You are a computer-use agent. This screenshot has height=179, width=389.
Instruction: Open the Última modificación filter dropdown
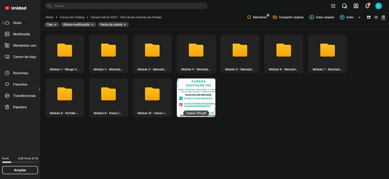pyautogui.click(x=78, y=24)
